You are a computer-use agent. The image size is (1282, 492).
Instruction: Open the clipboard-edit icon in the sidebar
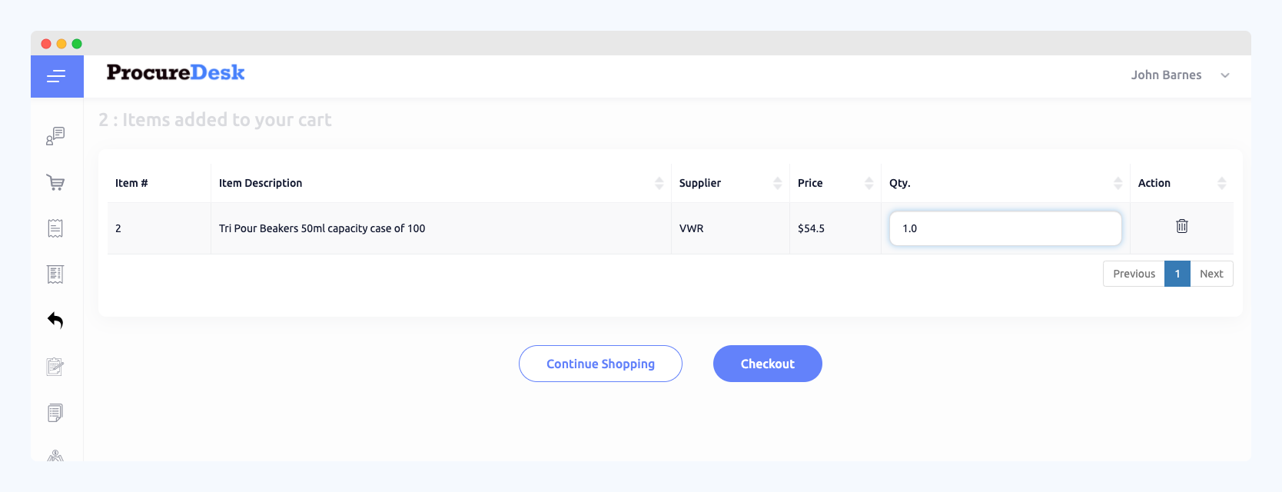pyautogui.click(x=54, y=367)
